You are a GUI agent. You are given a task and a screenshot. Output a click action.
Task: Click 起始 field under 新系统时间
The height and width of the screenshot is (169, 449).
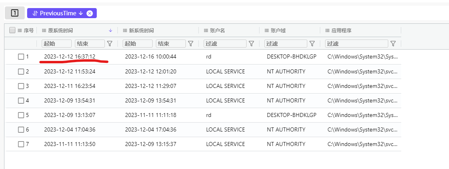[x=137, y=44]
